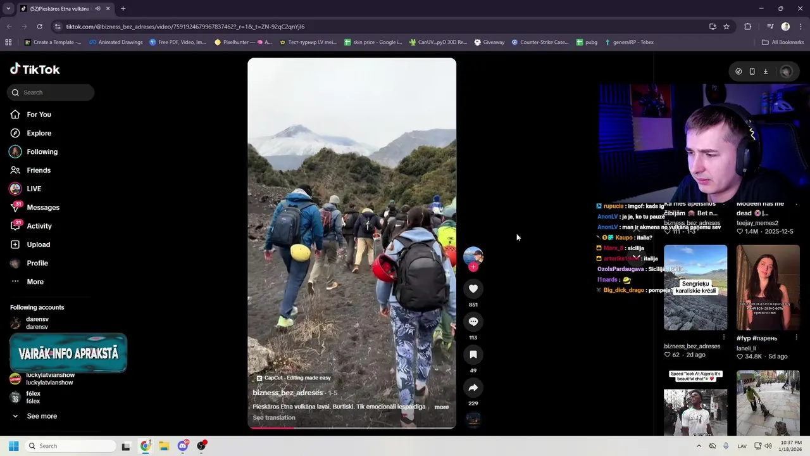Open comments on the video showing 113
Screen dimensions: 810x456
[x=473, y=322]
